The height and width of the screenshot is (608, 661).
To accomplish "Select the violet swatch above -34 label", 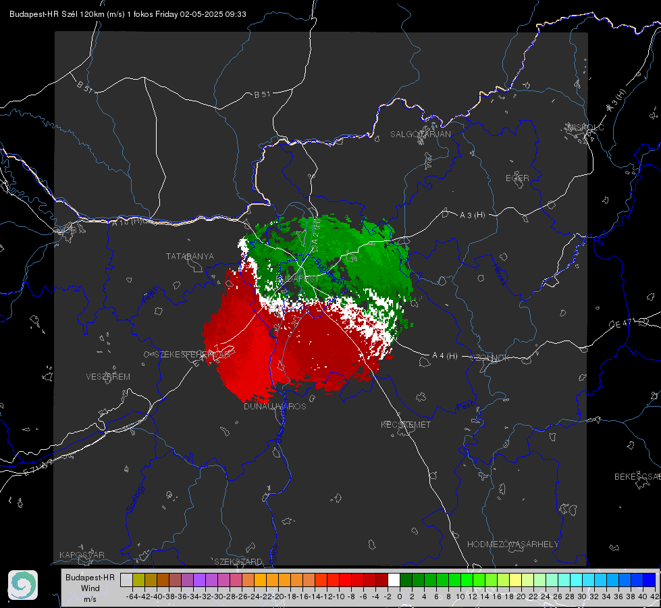I will pos(199,580).
